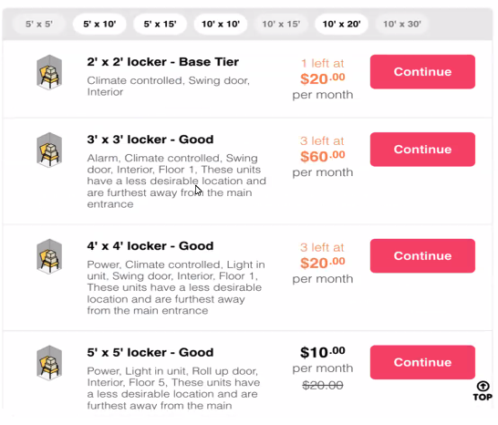Open the 3' x 3' locker - Good title
The height and width of the screenshot is (425, 498).
150,140
